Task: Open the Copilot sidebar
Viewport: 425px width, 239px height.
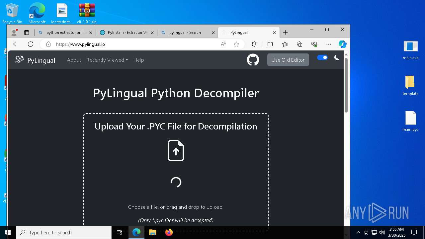Action: (x=343, y=44)
